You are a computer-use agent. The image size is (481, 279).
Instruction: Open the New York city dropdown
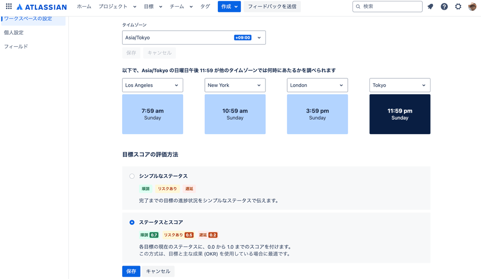click(235, 85)
